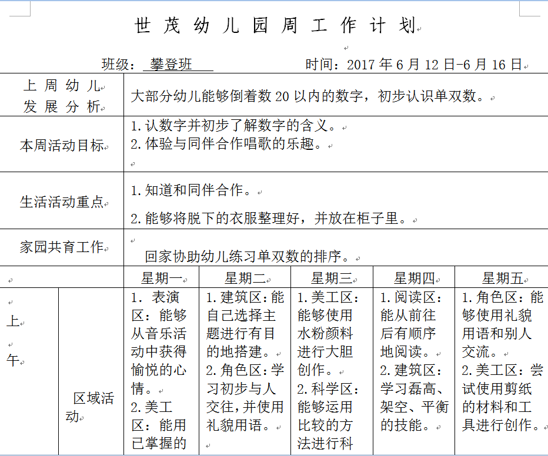This screenshot has width=548, height=456.
Task: Select the 生活活动重点 label cell
Action: click(62, 202)
